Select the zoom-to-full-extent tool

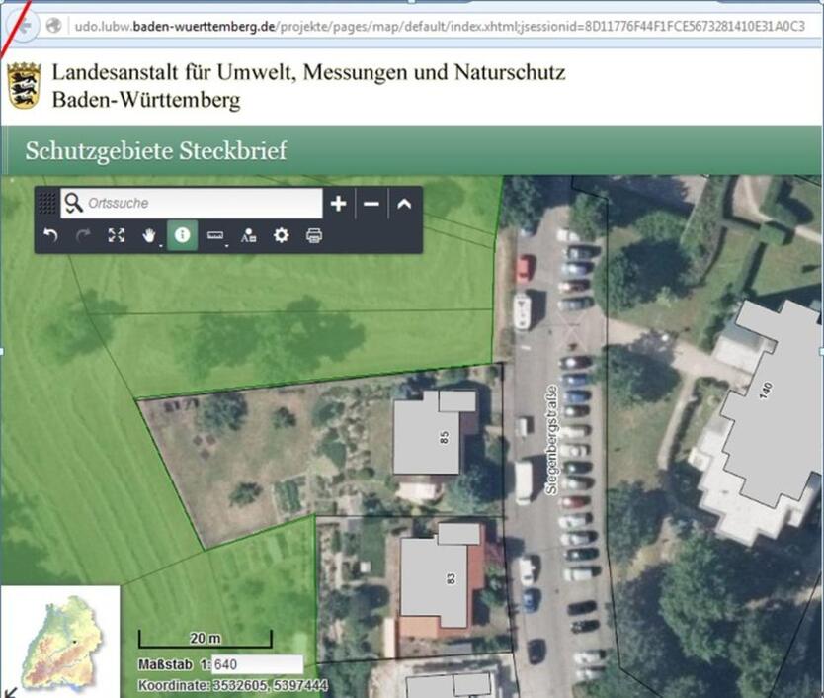click(116, 234)
